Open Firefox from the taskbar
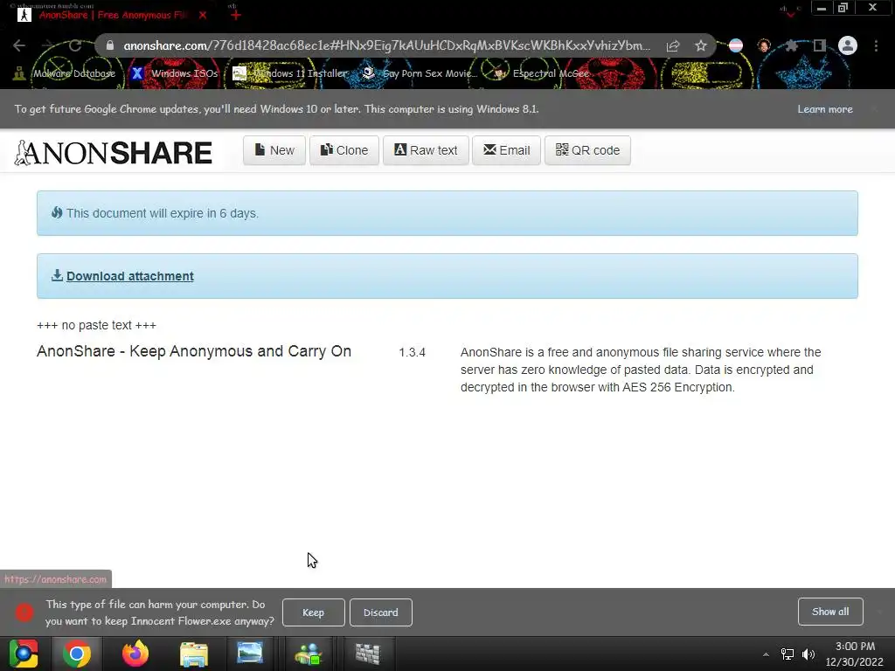895x671 pixels. pyautogui.click(x=135, y=654)
